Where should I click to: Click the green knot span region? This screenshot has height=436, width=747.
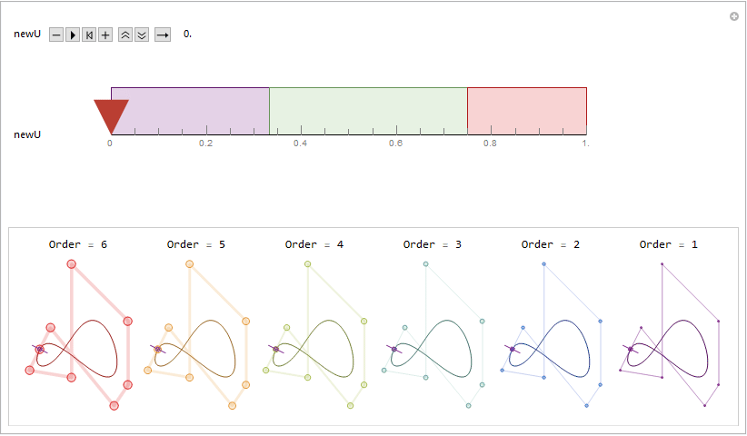pyautogui.click(x=368, y=111)
